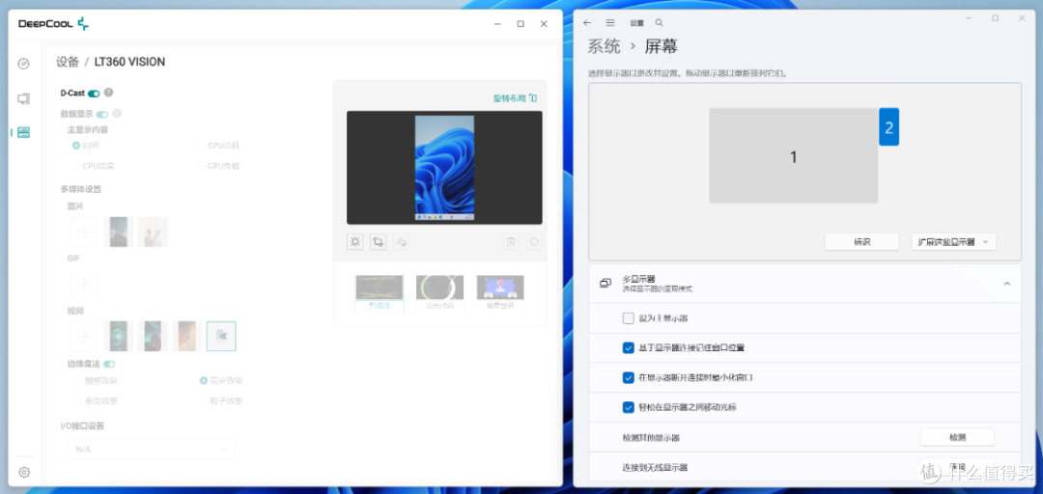Select the third video thumbnail under 视频
This screenshot has height=494, width=1043.
(x=187, y=336)
